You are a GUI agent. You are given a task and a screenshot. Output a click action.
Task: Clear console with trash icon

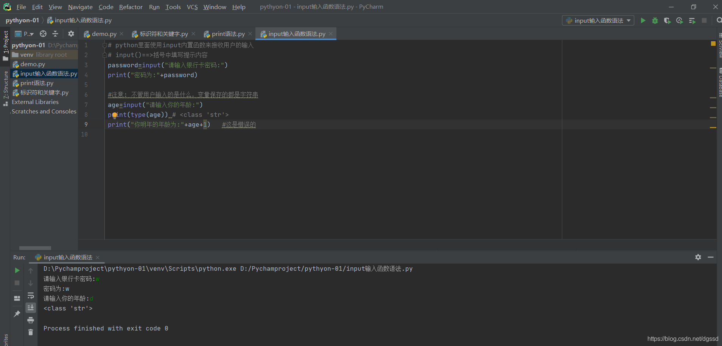click(x=31, y=332)
